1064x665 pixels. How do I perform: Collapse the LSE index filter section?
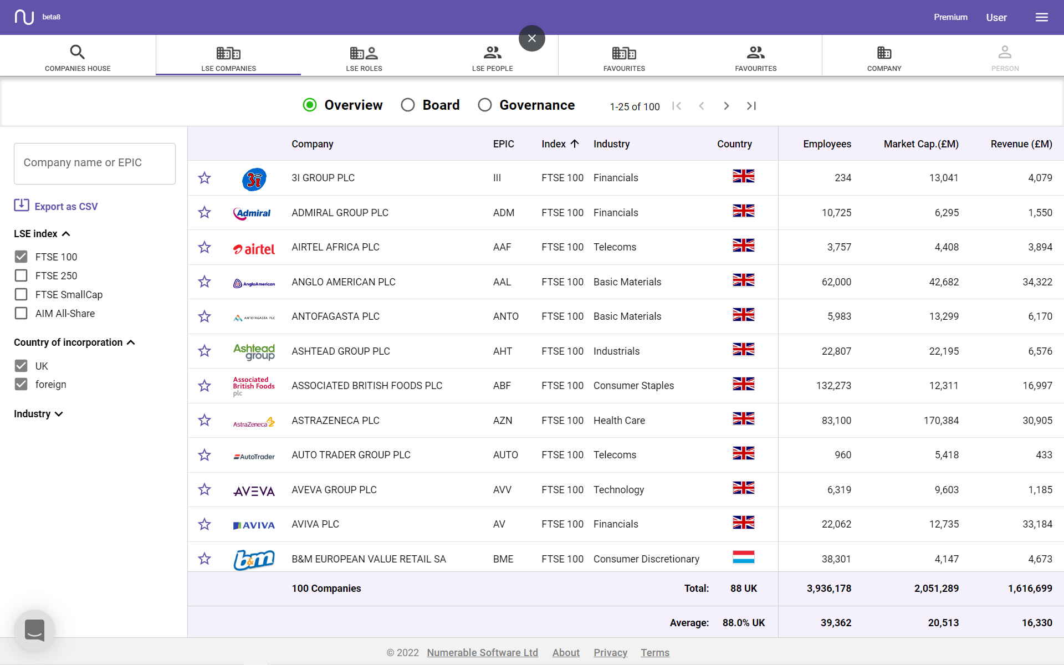pyautogui.click(x=42, y=234)
